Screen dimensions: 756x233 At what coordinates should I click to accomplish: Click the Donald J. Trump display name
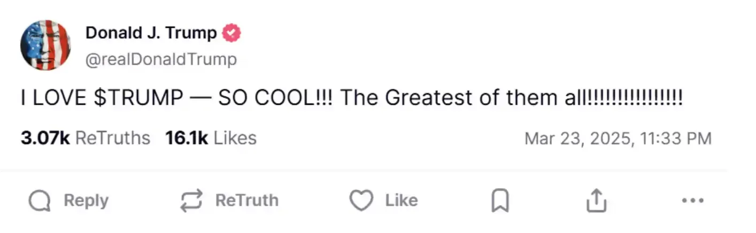[x=151, y=33]
